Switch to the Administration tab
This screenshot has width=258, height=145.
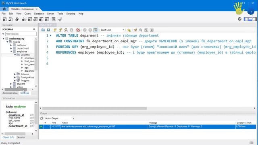[x=10, y=93]
